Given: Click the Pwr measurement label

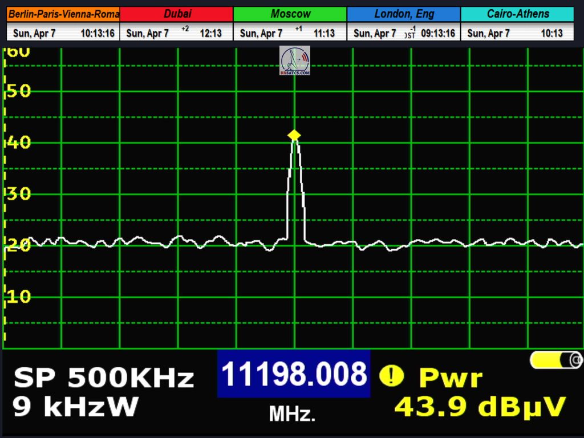Looking at the screenshot, I should [451, 378].
